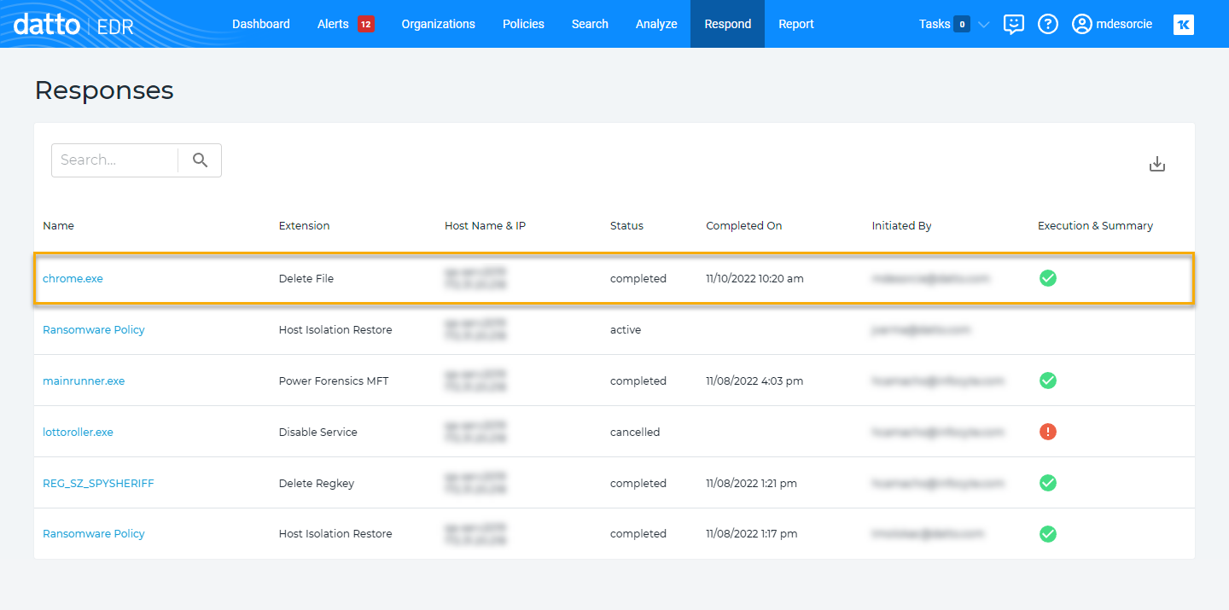Download the responses export icon
The height and width of the screenshot is (610, 1229).
(x=1157, y=164)
